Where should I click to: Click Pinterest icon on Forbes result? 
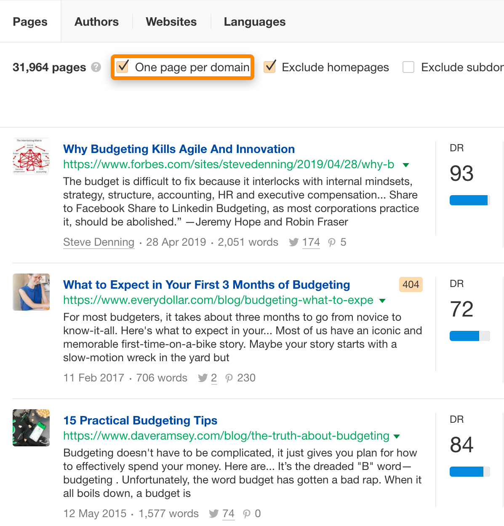tap(332, 242)
